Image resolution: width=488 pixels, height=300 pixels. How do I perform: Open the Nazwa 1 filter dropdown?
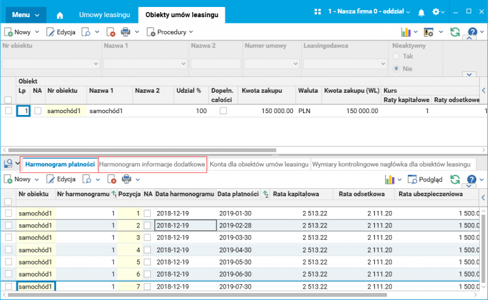(x=183, y=64)
